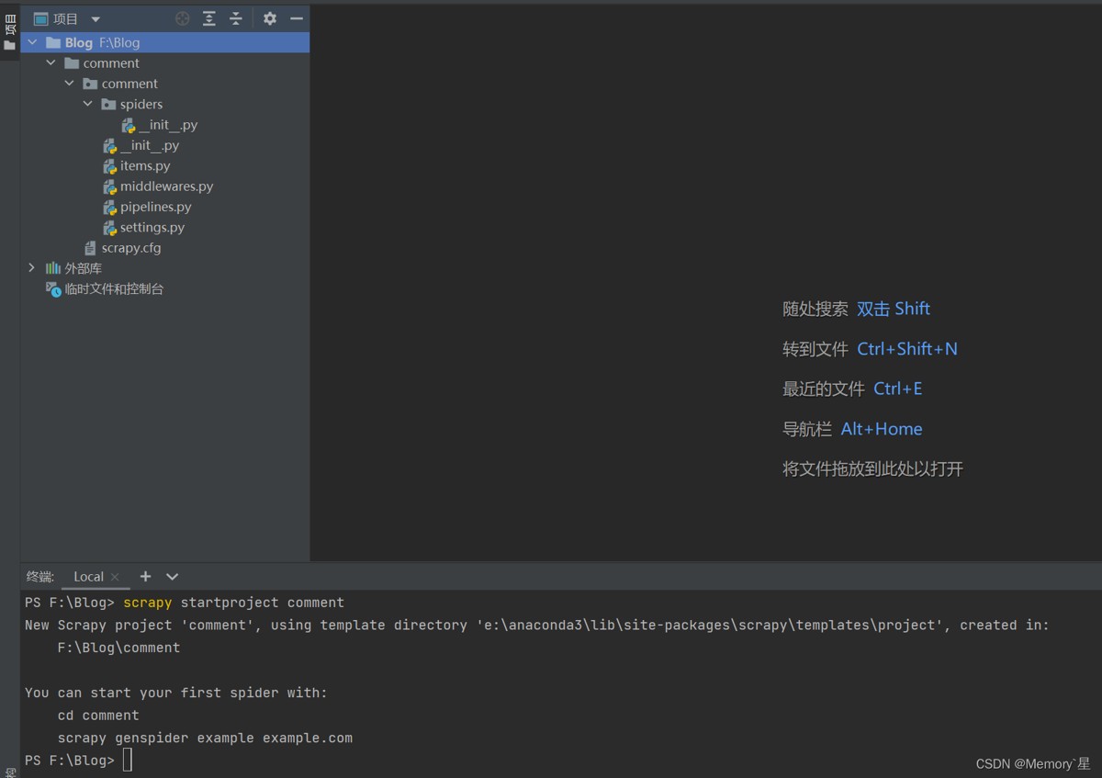Viewport: 1102px width, 778px height.
Task: Click the locate/select opened file icon
Action: pos(183,18)
